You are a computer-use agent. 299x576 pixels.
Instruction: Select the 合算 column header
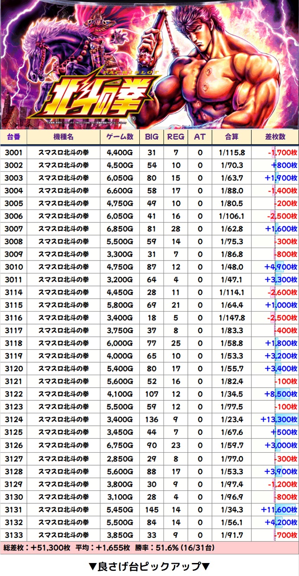pos(231,137)
